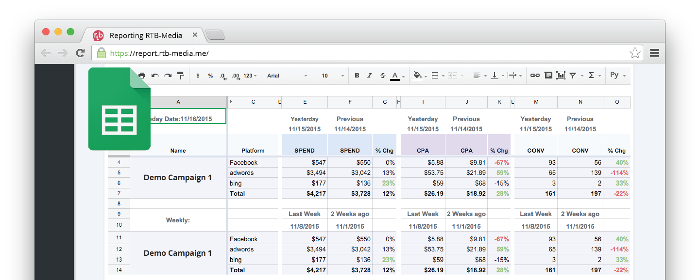
Task: Open the text color picker
Action: [x=395, y=76]
